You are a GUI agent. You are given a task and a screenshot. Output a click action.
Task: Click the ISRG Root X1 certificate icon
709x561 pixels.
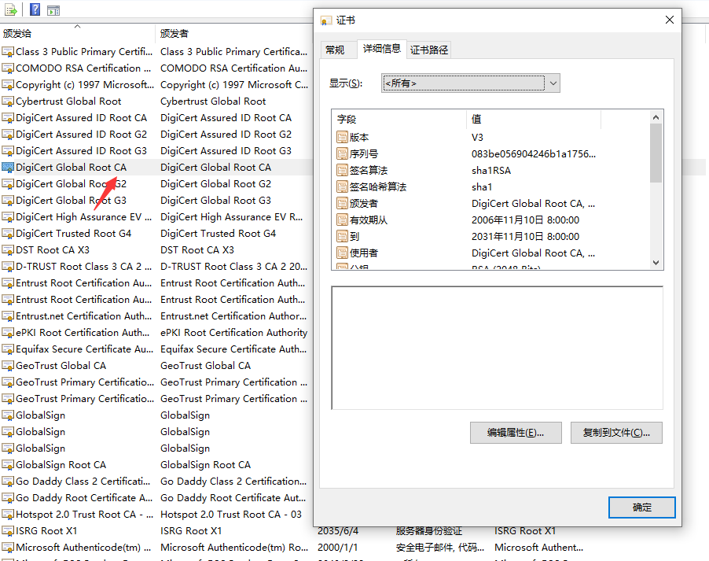(8, 531)
